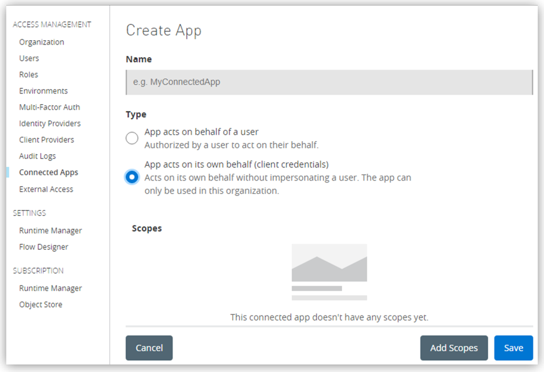544x372 pixels.
Task: Cancel creating the app
Action: (149, 348)
